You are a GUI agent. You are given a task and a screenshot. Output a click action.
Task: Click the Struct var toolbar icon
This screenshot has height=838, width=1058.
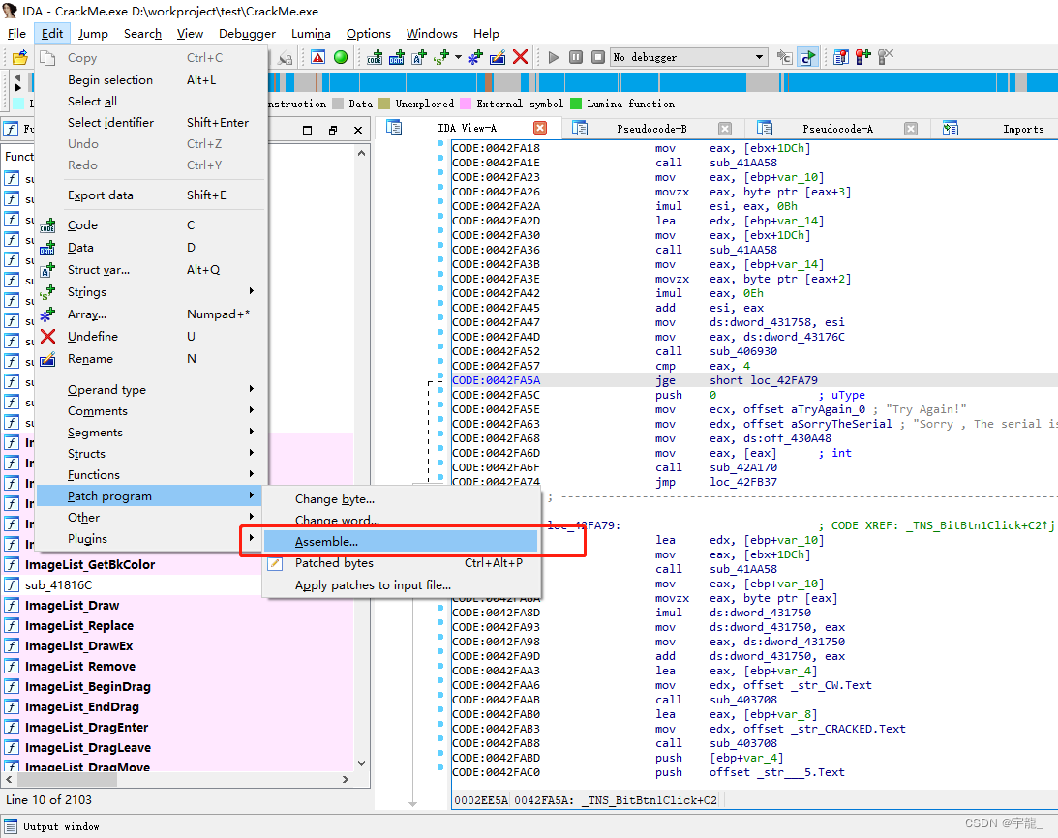[x=419, y=57]
